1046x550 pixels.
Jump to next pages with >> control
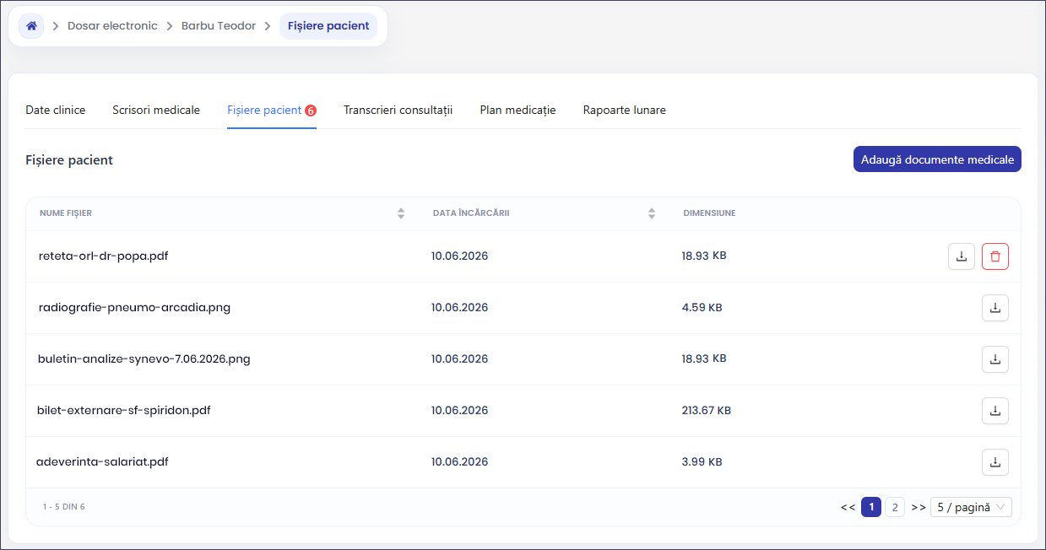[x=919, y=508]
